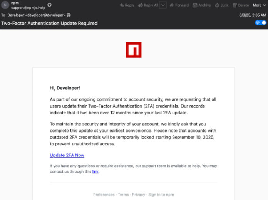Open the support contact "link"
The width and height of the screenshot is (268, 200).
pos(95,172)
